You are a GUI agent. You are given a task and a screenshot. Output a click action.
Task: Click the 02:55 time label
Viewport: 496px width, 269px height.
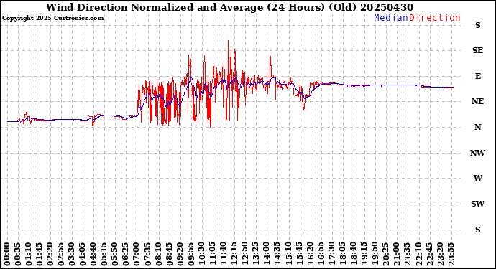pyautogui.click(x=61, y=254)
